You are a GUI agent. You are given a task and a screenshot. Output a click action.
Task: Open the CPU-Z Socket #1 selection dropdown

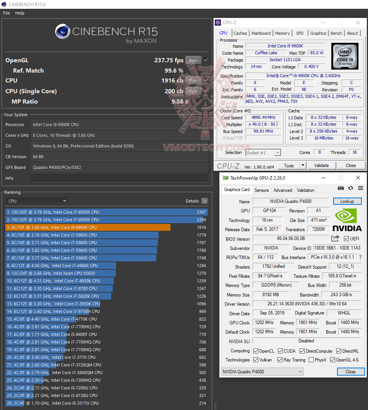point(263,153)
